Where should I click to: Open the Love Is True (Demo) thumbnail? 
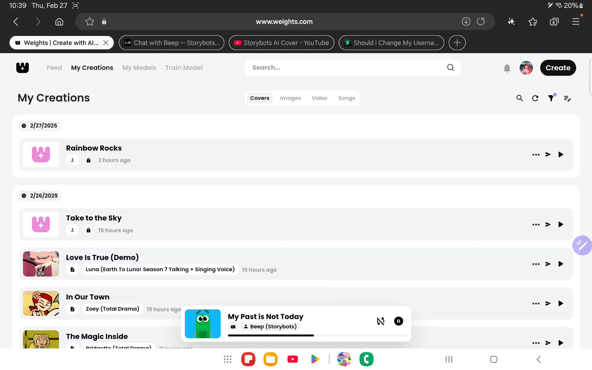coord(41,264)
